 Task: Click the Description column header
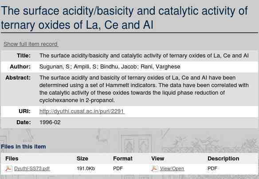click(x=224, y=158)
